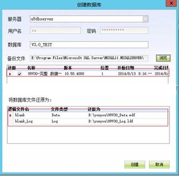The width and height of the screenshot is (179, 176).
Task: Click the 浏览 browse button
Action: 163,58
